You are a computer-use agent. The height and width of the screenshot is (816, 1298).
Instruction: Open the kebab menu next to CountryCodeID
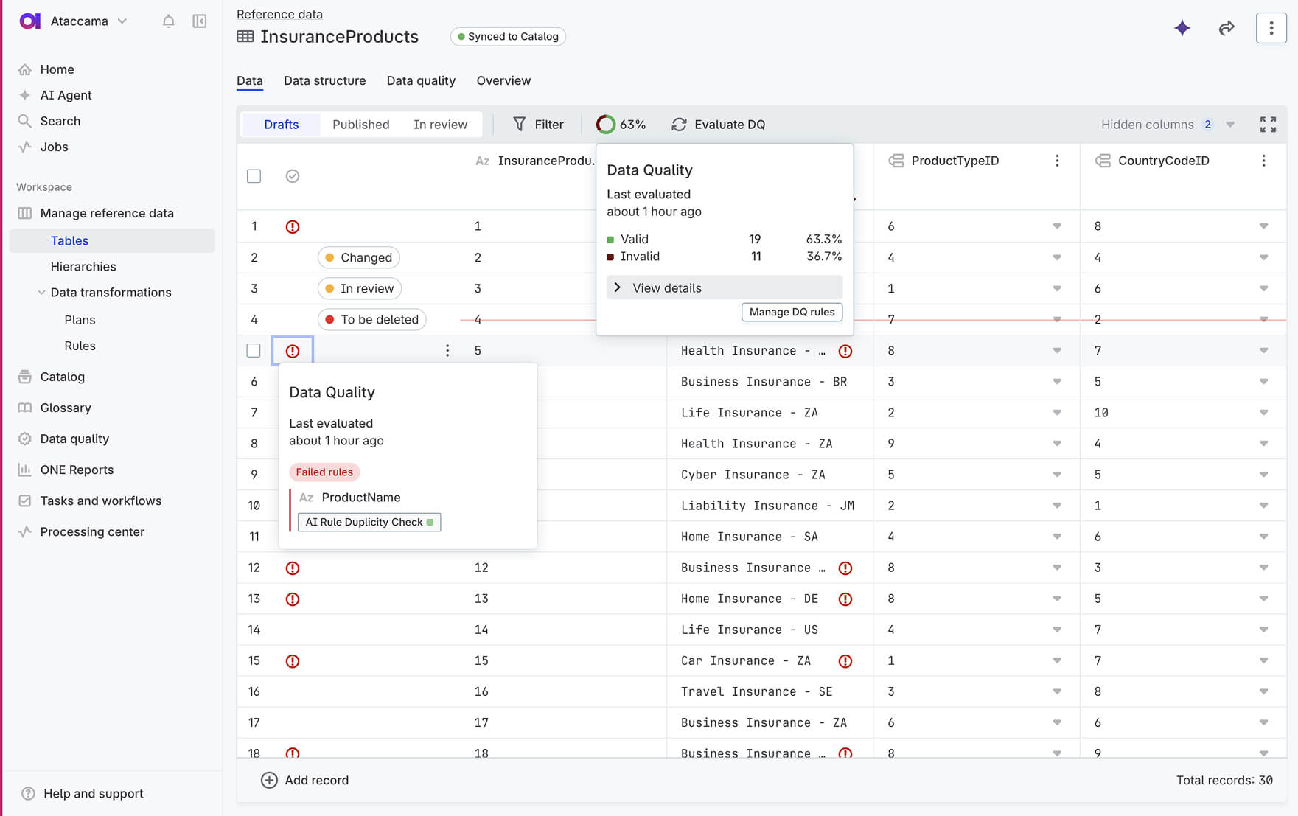click(1264, 160)
